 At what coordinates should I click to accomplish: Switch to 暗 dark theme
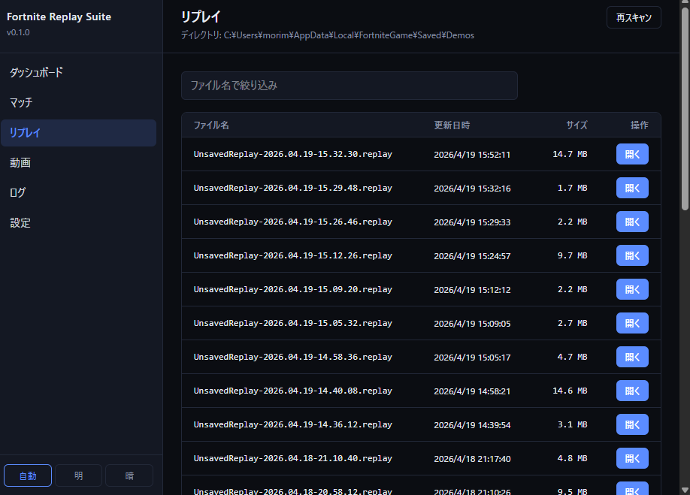129,475
